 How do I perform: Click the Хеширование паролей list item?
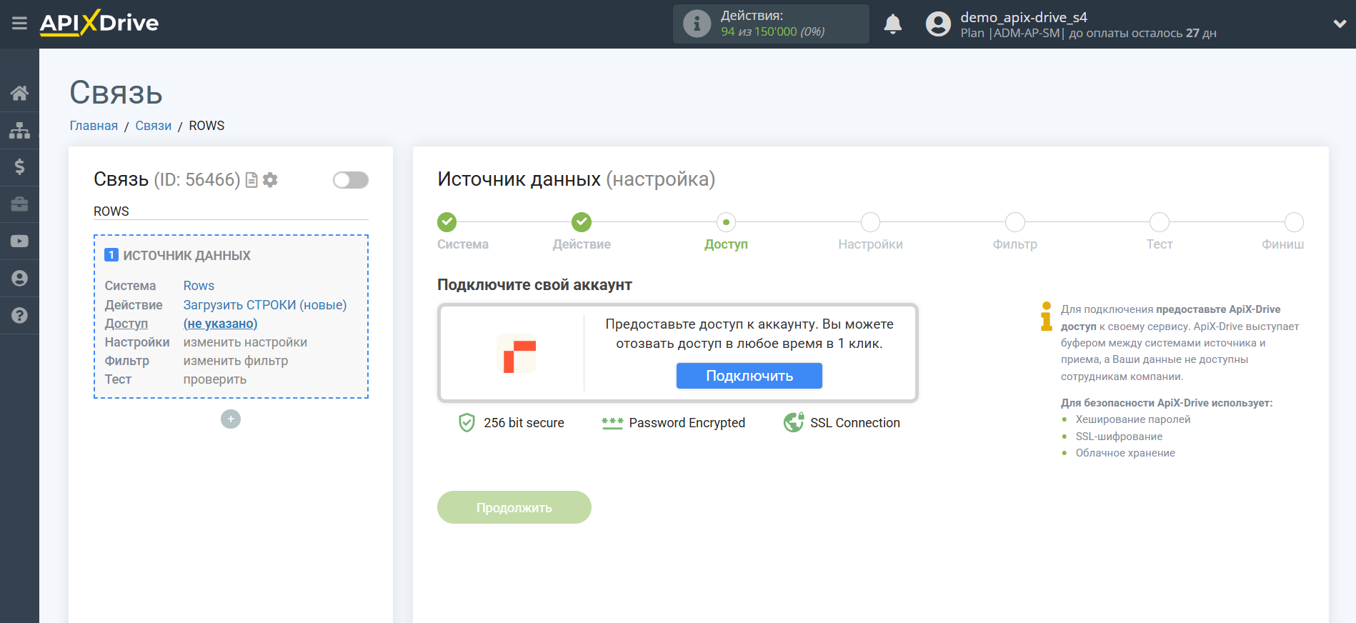click(x=1133, y=419)
